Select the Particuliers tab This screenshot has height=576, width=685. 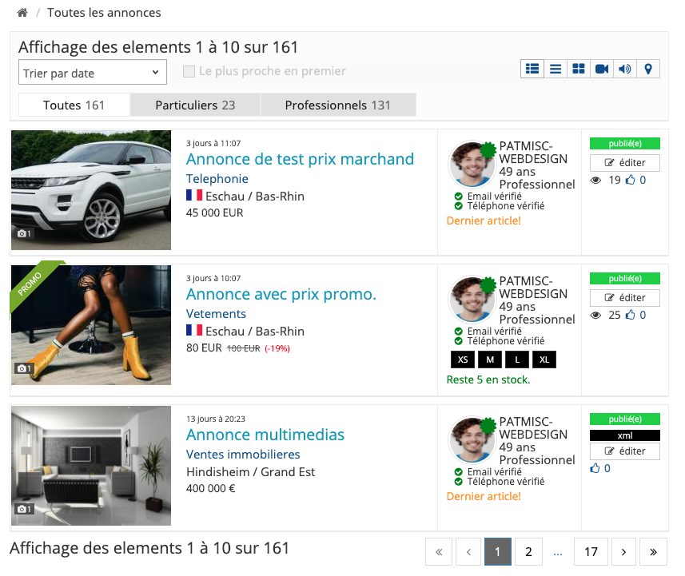click(x=195, y=105)
